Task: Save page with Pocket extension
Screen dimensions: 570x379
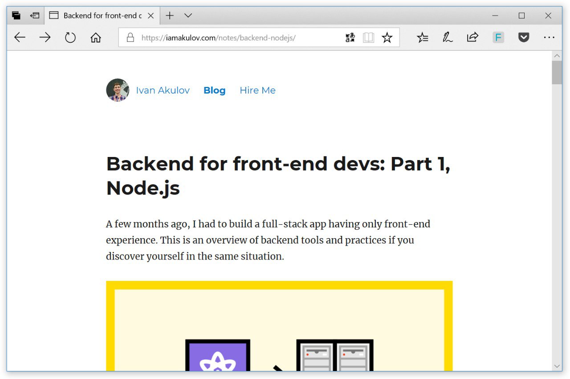Action: pyautogui.click(x=524, y=37)
